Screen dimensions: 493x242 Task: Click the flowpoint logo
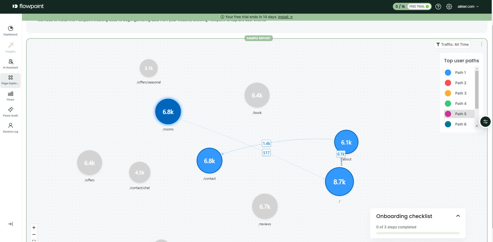[28, 6]
